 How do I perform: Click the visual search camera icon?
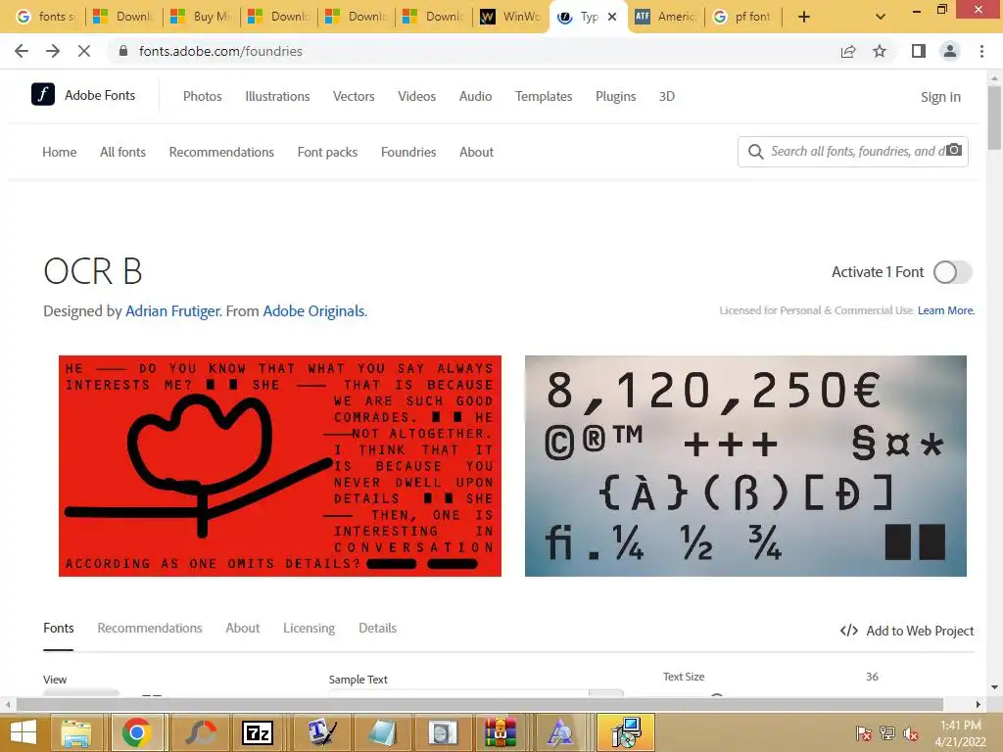pos(954,150)
